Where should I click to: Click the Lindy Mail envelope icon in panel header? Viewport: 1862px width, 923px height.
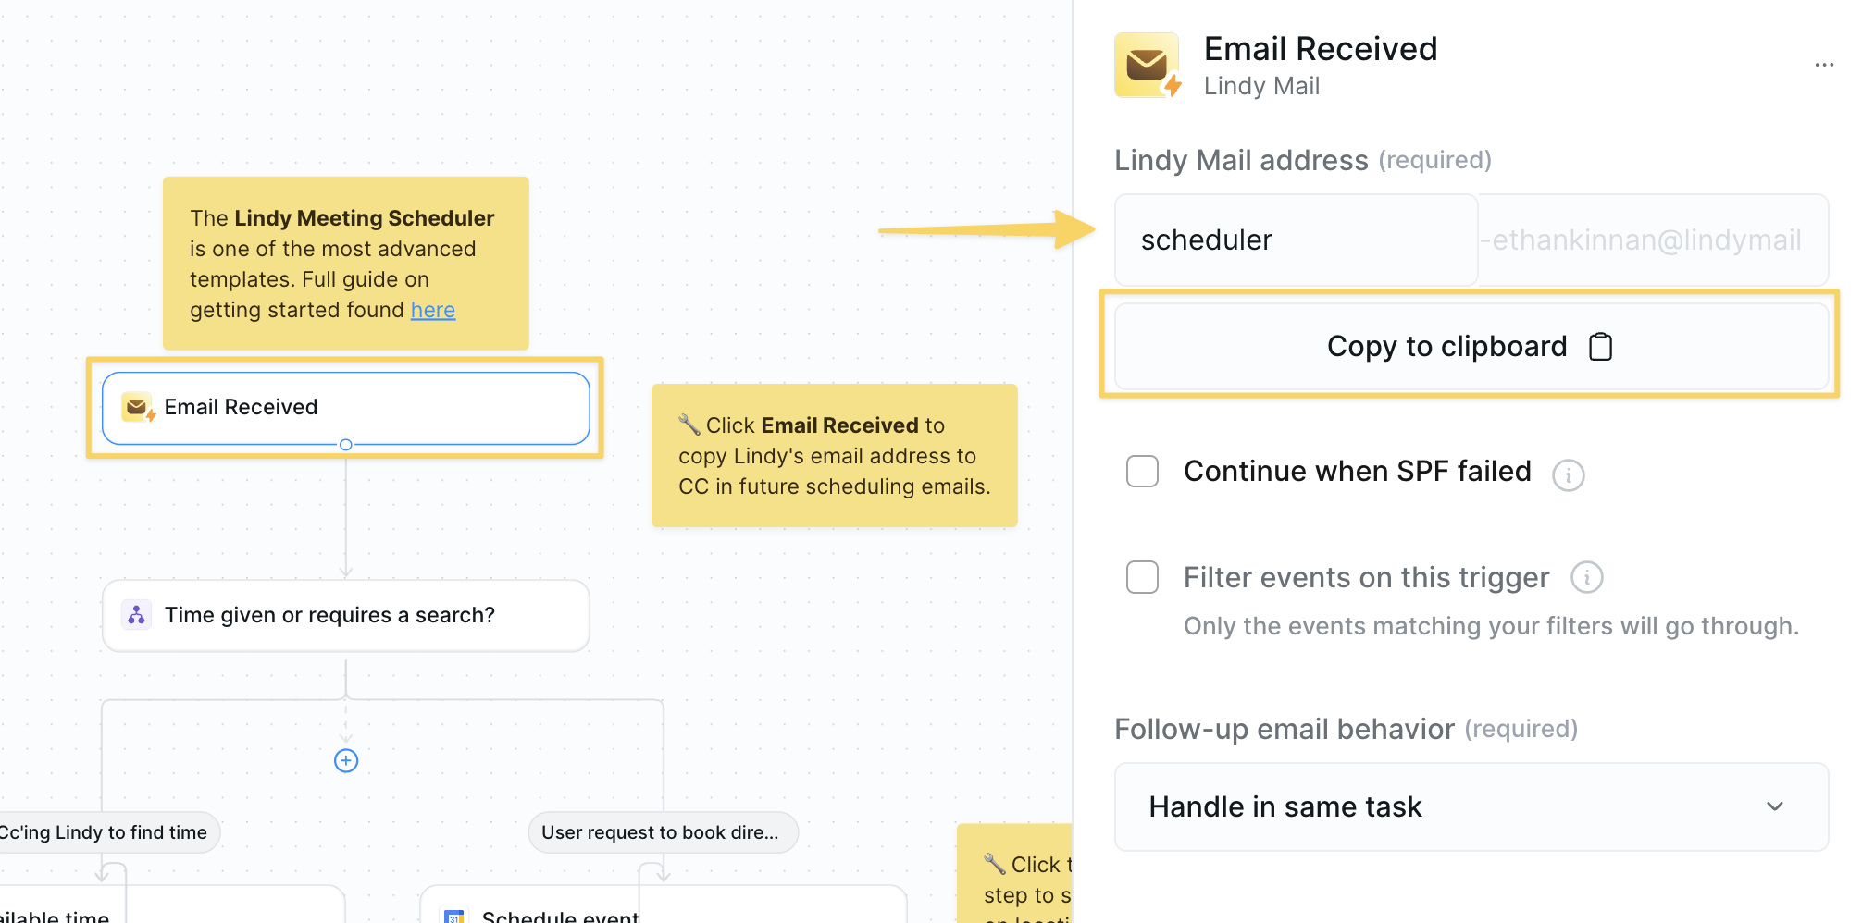1148,64
